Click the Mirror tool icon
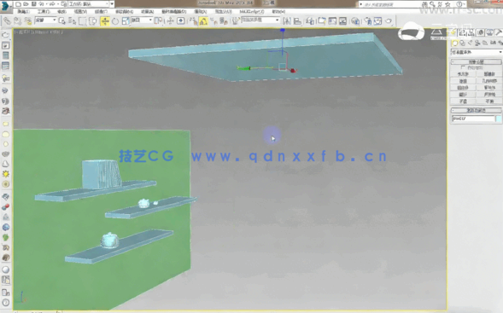The height and width of the screenshot is (313, 503). pos(287,21)
